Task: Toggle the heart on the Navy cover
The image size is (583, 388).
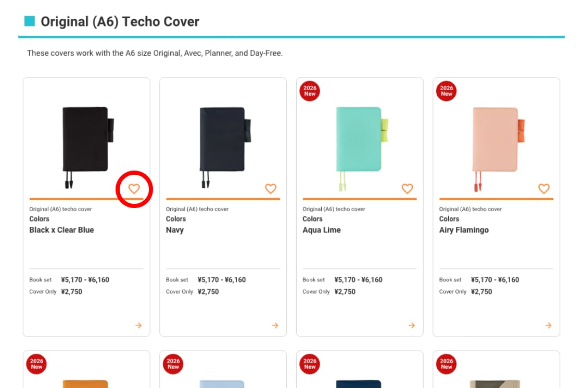Action: 271,189
